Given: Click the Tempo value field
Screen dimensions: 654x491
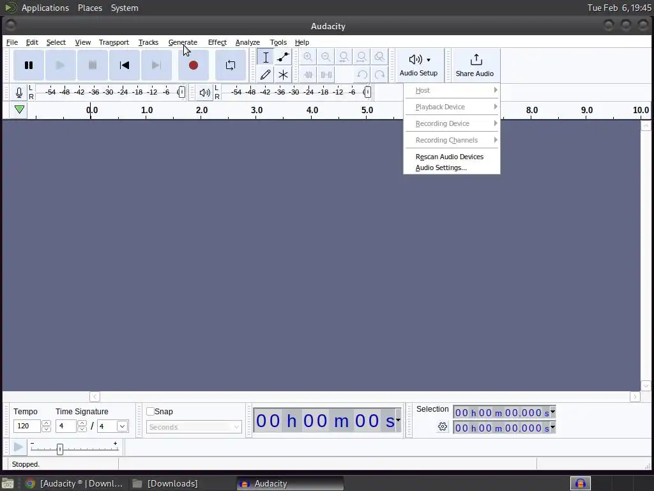Looking at the screenshot, I should pos(27,426).
